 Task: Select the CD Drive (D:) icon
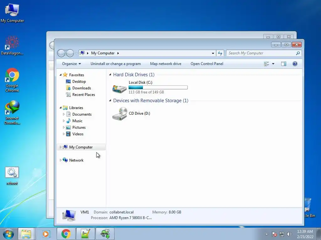pyautogui.click(x=120, y=114)
